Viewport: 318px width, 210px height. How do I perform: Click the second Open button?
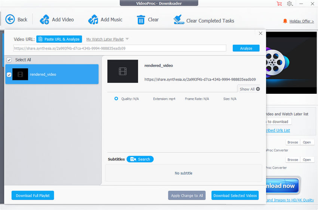307,160
